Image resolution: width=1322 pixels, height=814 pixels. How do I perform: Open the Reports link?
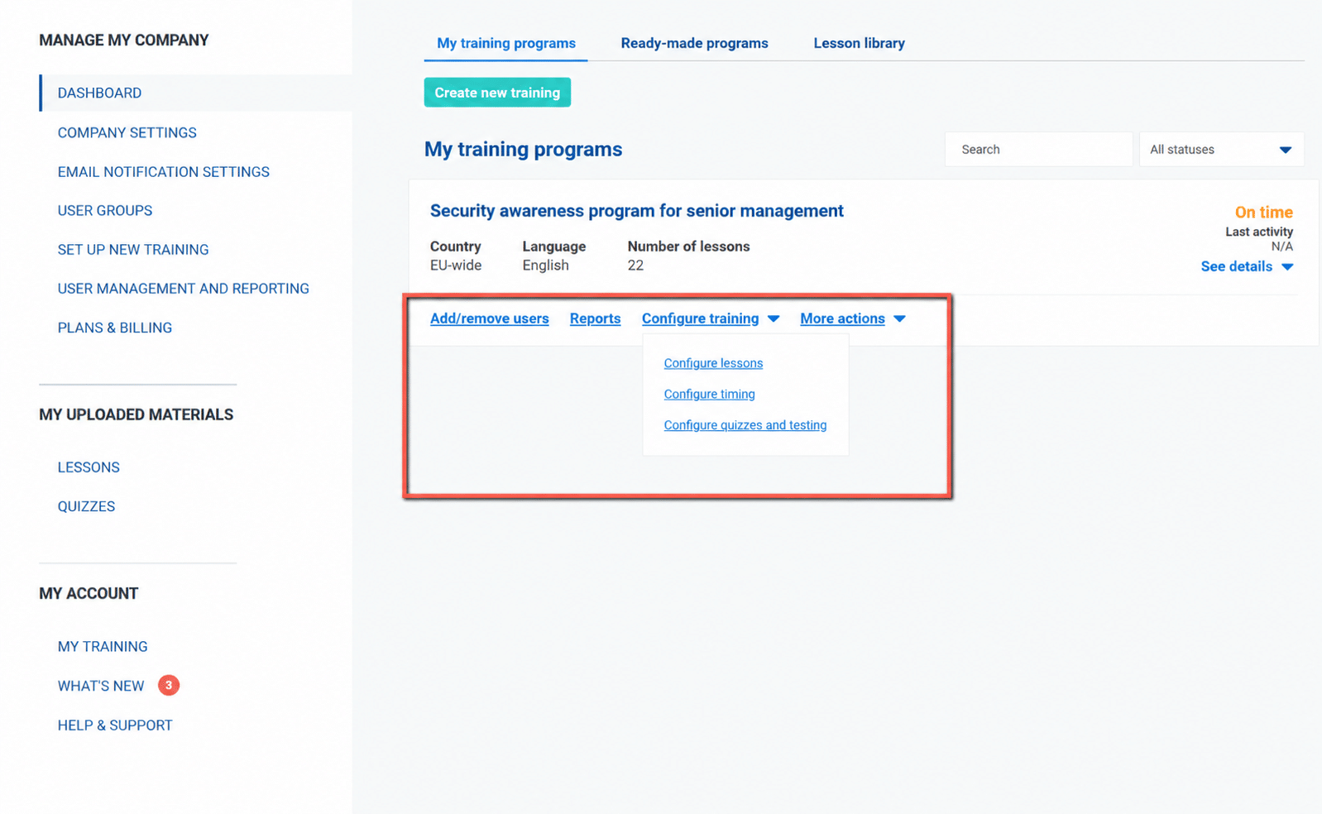pos(595,318)
